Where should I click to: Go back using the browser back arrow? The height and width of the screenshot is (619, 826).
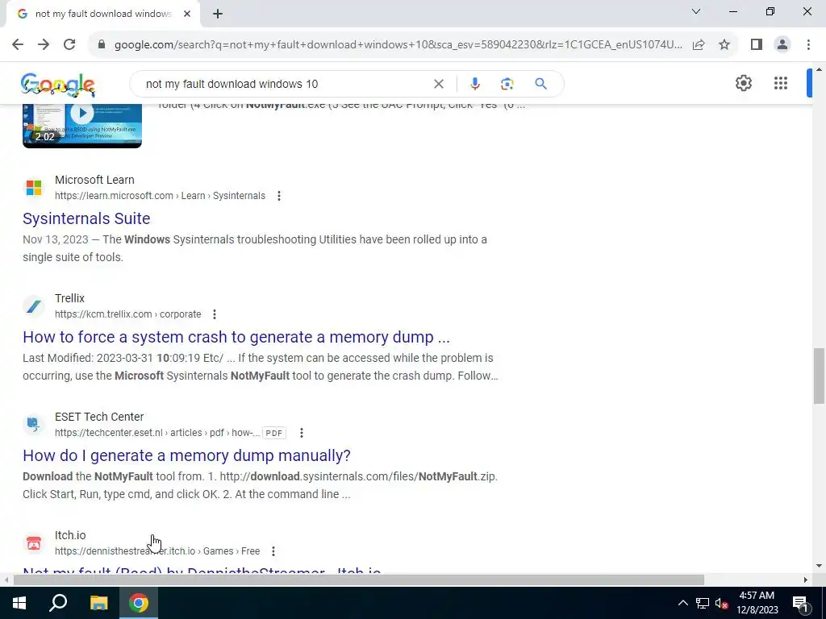point(18,45)
